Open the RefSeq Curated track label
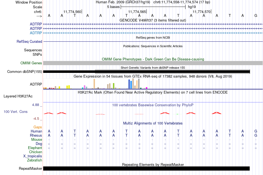This screenshot has height=175, width=263. coord(29,41)
